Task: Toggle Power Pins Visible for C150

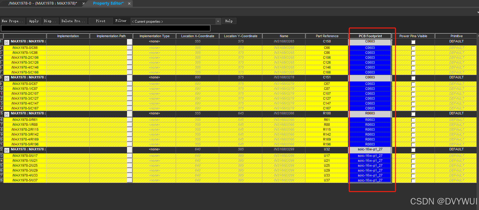Action: pos(413,42)
